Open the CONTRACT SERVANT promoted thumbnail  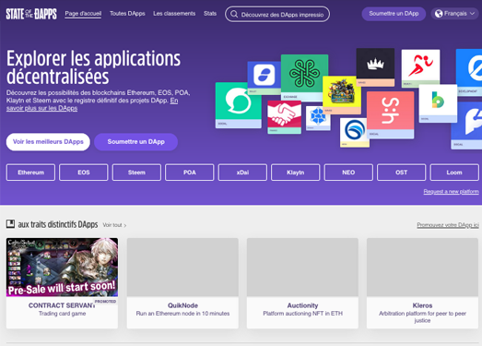coord(62,268)
